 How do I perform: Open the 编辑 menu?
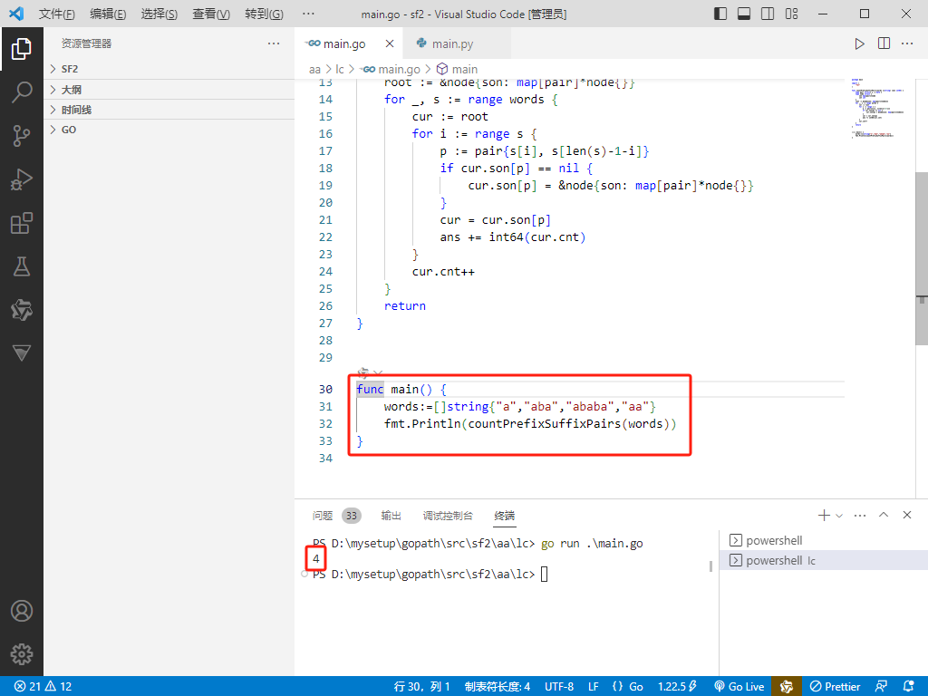(108, 14)
